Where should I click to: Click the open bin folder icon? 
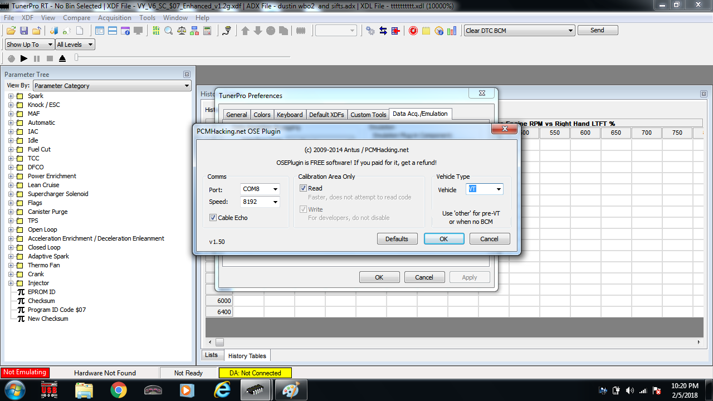coord(11,31)
